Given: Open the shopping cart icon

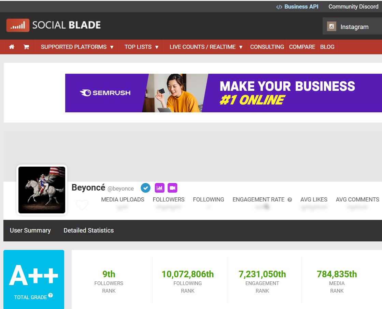Looking at the screenshot, I should tap(26, 47).
